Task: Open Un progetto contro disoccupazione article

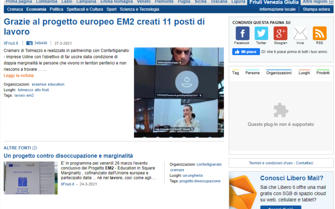Action: coord(68,155)
